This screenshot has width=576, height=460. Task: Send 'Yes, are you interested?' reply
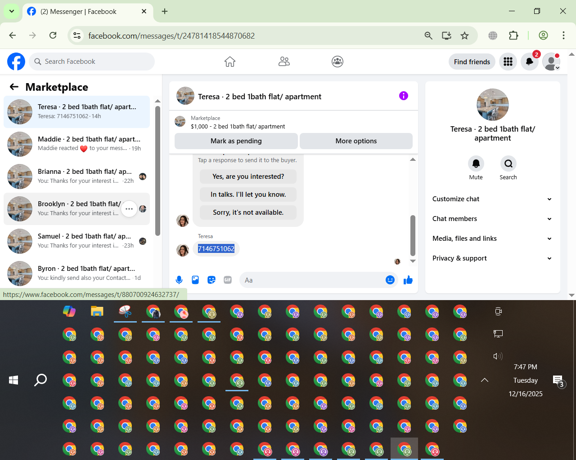(x=248, y=177)
